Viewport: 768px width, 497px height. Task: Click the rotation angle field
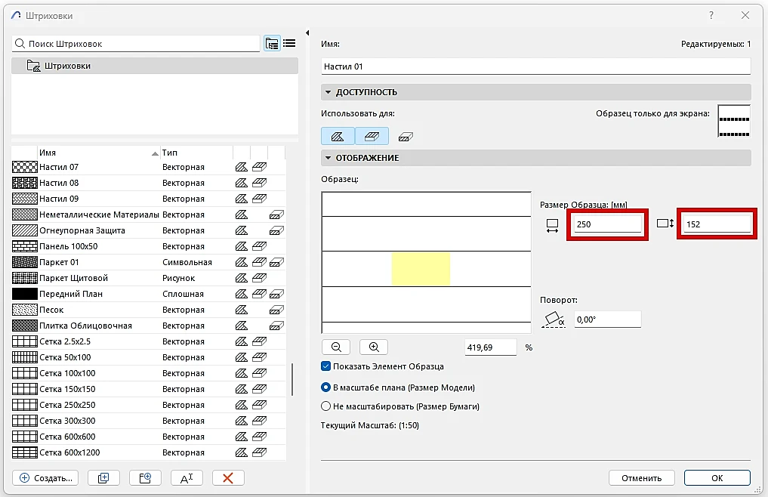(607, 319)
